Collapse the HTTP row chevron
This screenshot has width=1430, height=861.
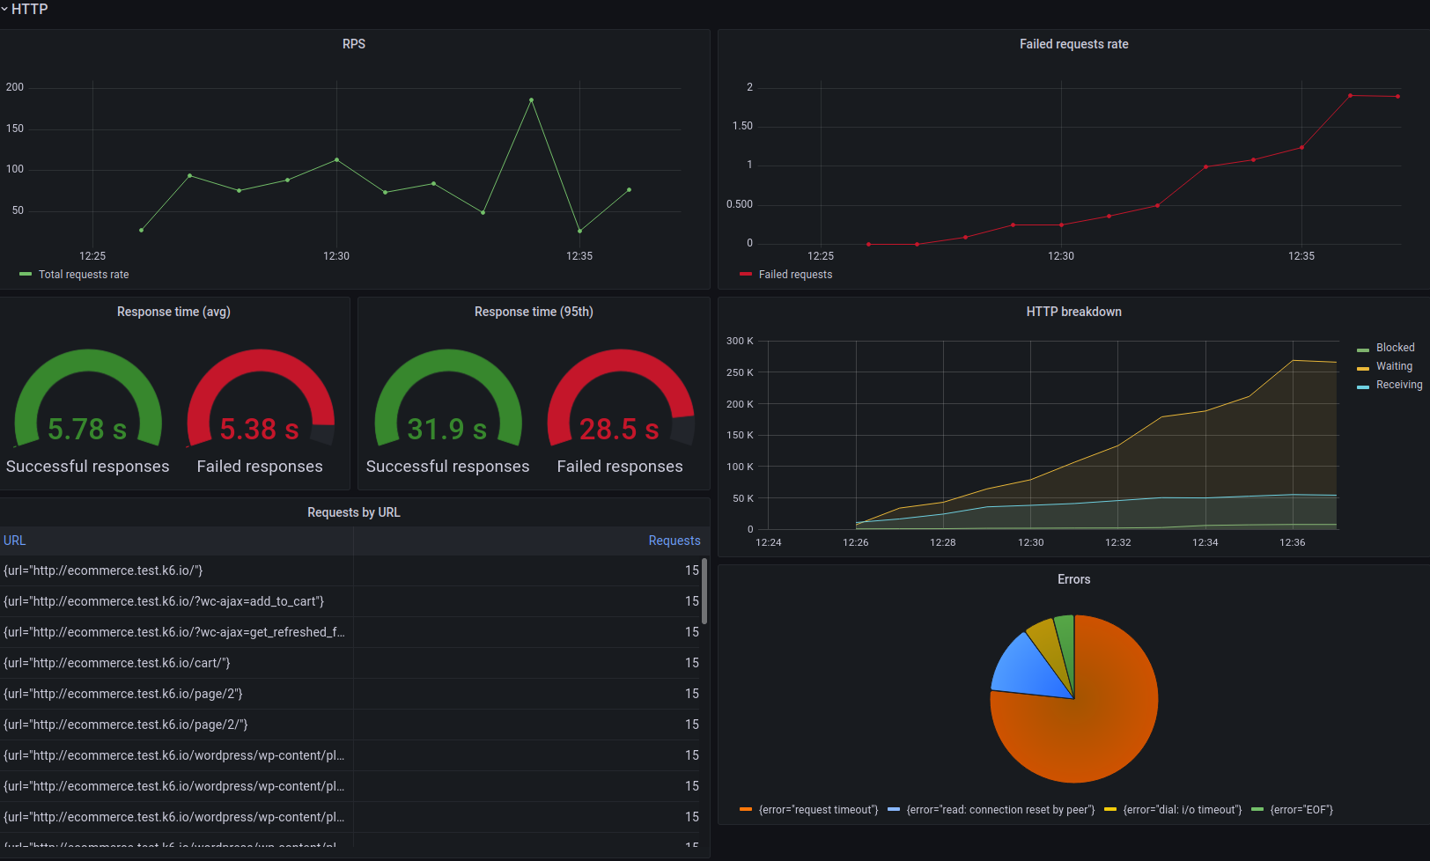(x=4, y=9)
